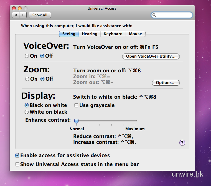Viewport: 211px width, 186px height.
Task: Select VoiceOver Off radio button
Action: 42,56
